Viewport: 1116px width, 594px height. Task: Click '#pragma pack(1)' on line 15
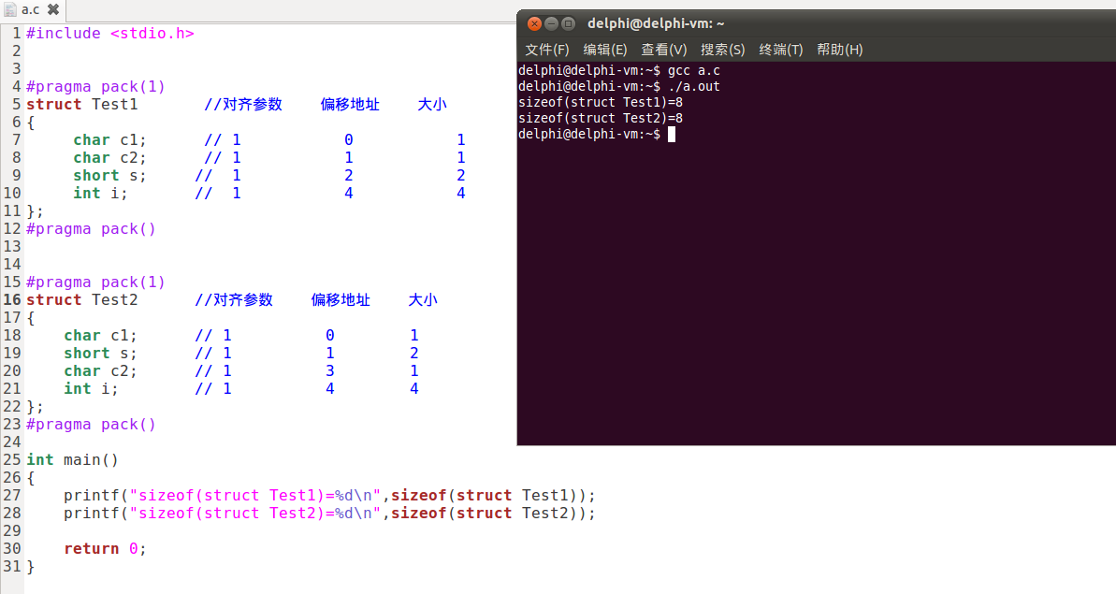[96, 283]
